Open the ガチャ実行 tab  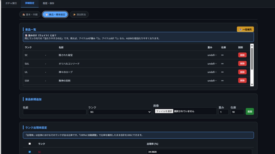point(11,3)
